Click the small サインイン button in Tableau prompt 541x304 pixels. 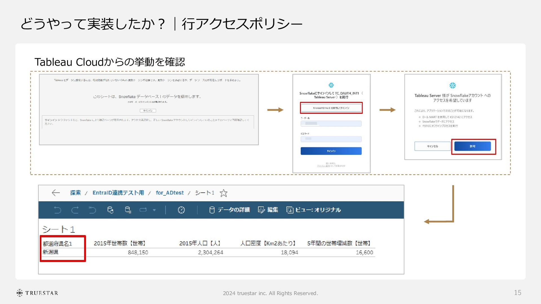pyautogui.click(x=148, y=111)
